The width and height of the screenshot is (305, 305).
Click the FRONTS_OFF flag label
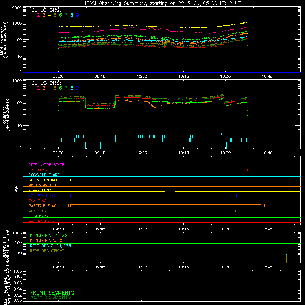[40, 216]
